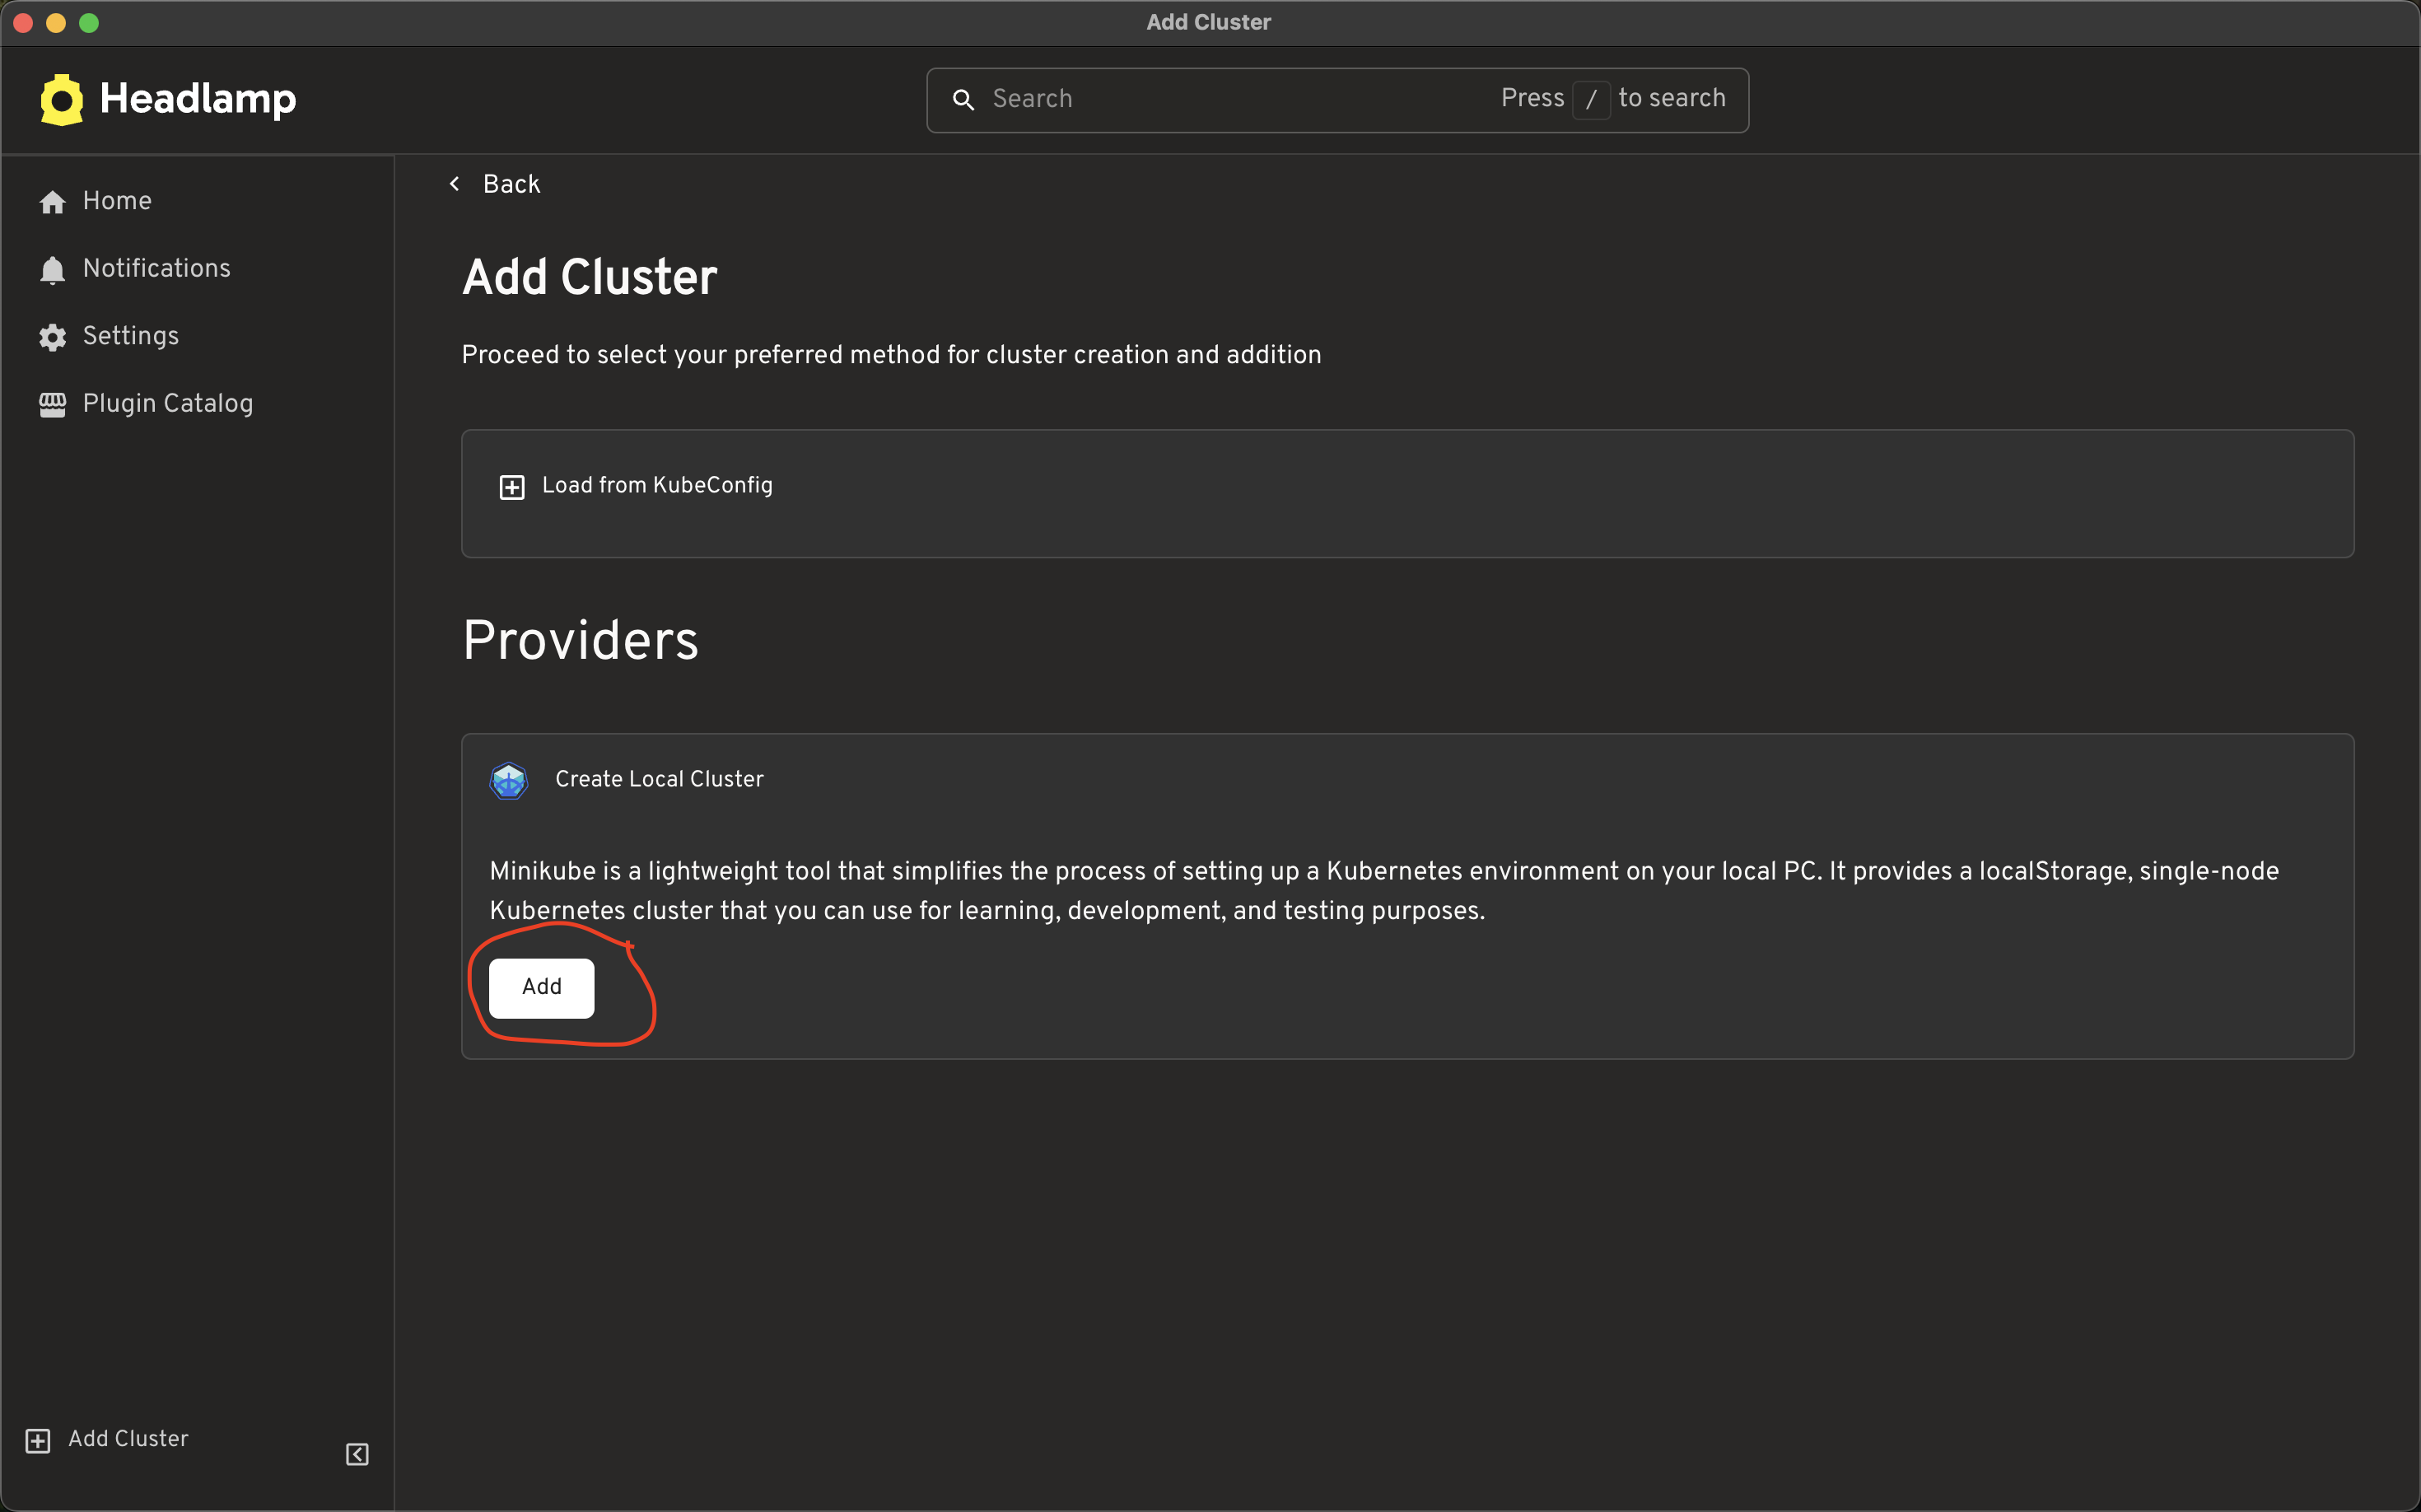The height and width of the screenshot is (1512, 2421).
Task: Select Plugin Catalog in the sidebar menu
Action: coord(167,404)
